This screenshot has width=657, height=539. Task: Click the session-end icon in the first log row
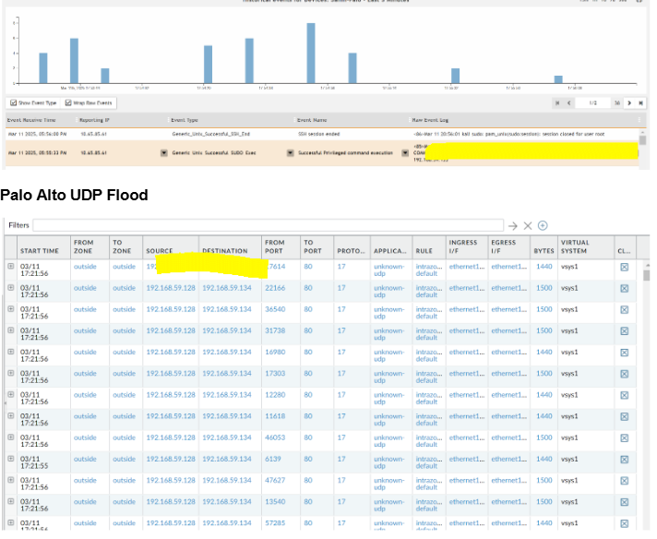point(624,266)
